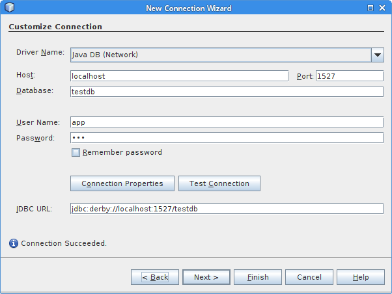Screen dimensions: 392x294
Task: Proceed with the Next button
Action: 206,277
